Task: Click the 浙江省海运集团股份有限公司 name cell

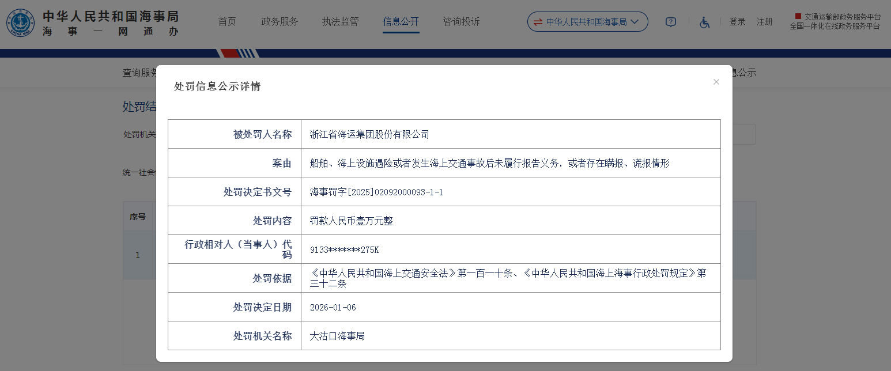Action: pos(369,134)
